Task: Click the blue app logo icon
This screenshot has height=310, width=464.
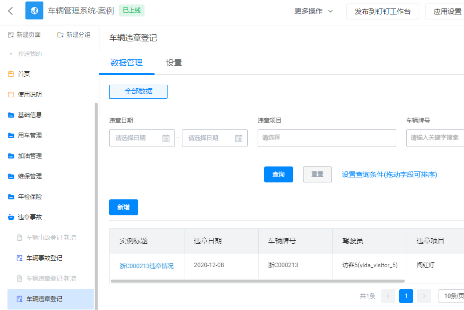Action: coord(34,10)
